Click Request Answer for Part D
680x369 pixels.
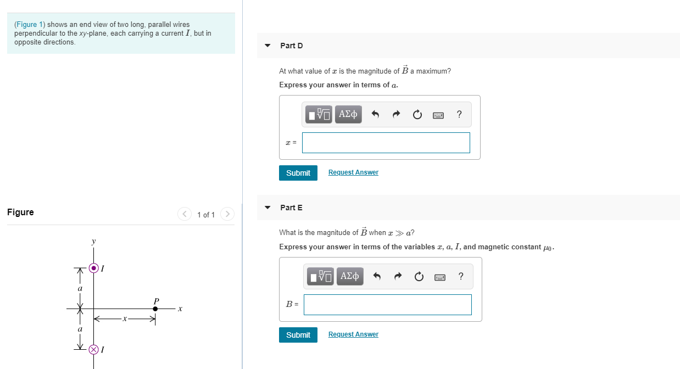pos(353,172)
